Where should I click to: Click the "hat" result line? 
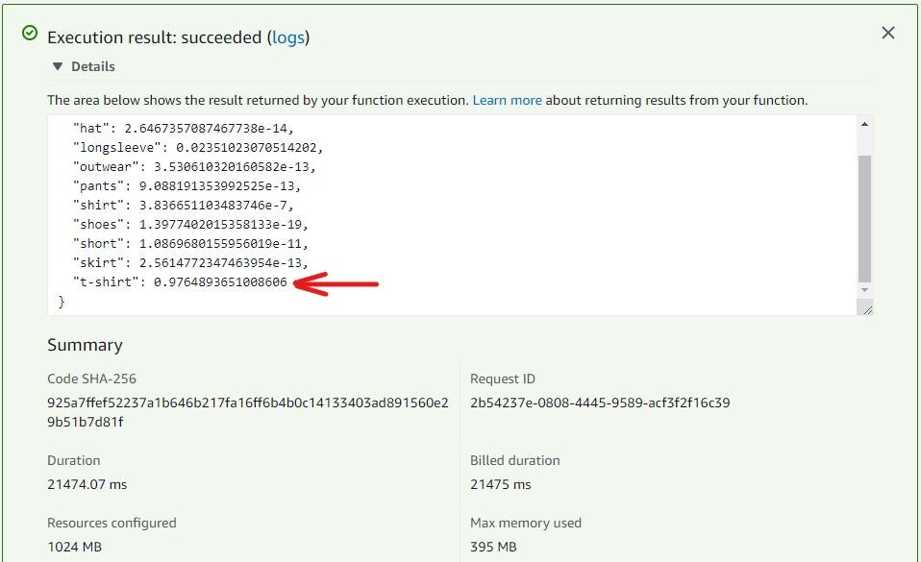[183, 128]
